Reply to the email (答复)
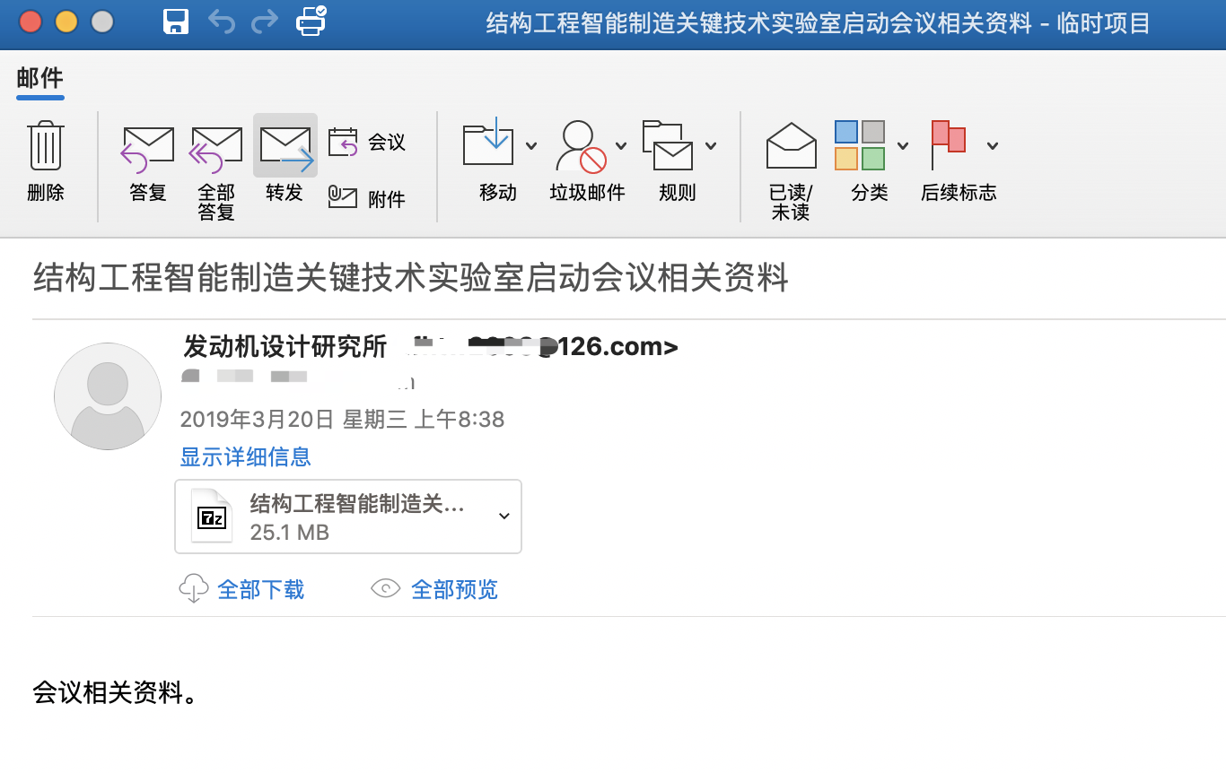 pos(148,162)
